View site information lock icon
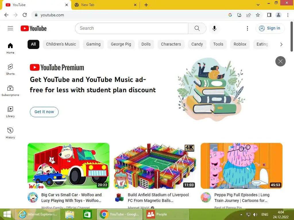The image size is (294, 220). pyautogui.click(x=36, y=15)
